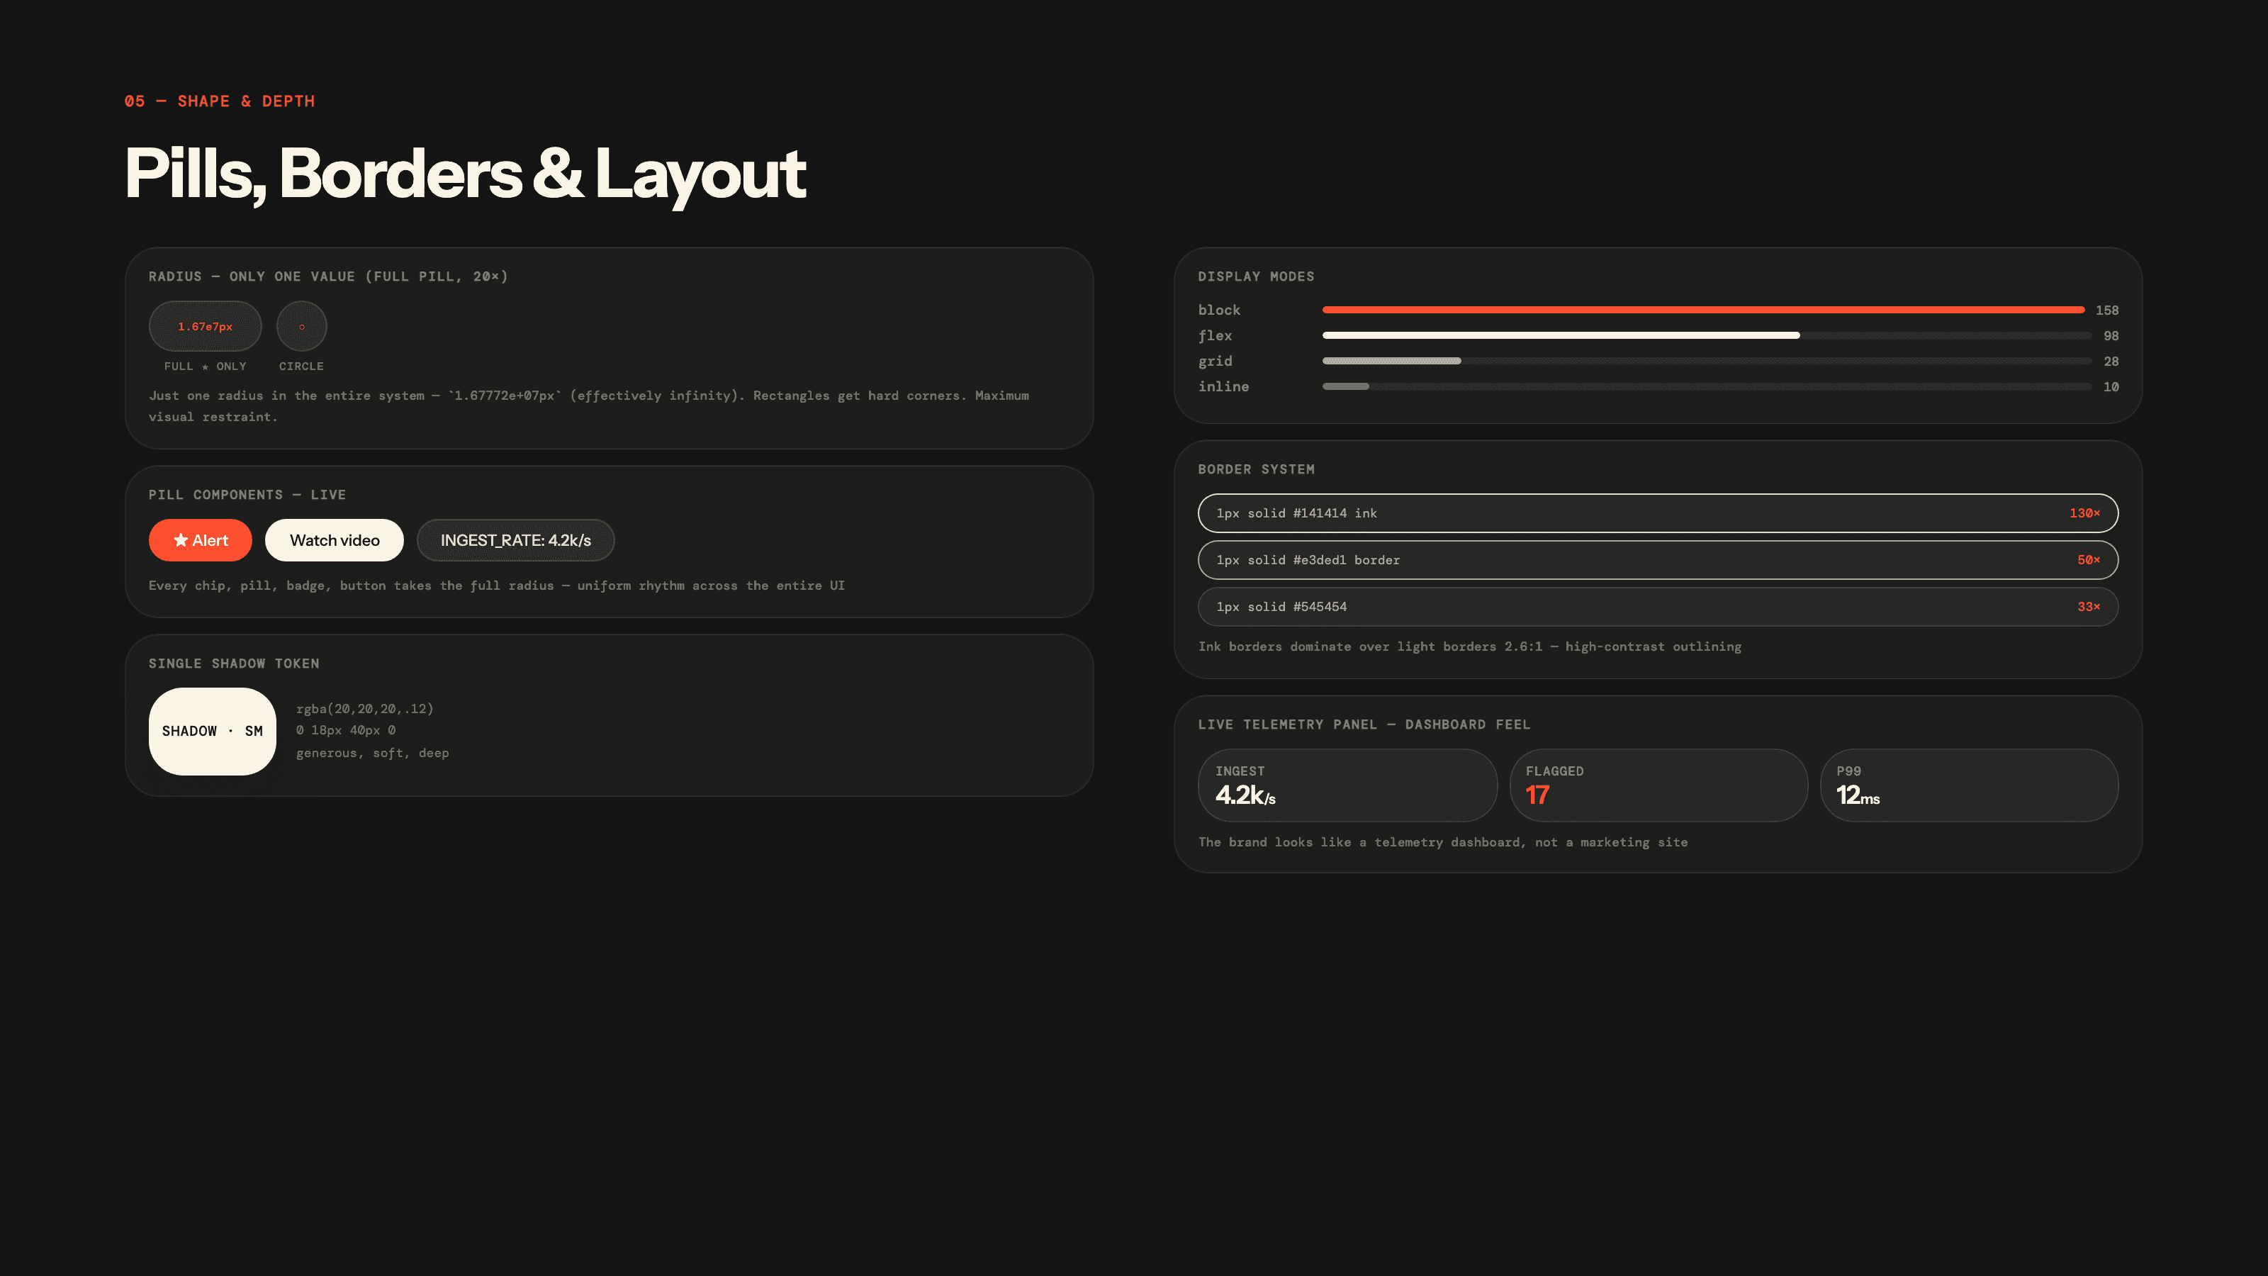Click the 'Ink borders dominate' note text

coord(1469,647)
